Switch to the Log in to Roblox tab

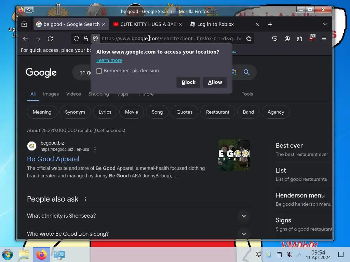point(225,24)
